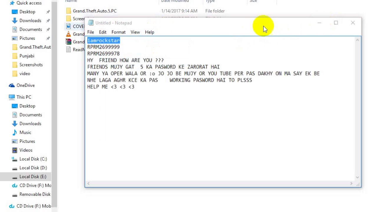
Task: Select the Grand.Theft.Aut folder in sidebar
Action: [x=32, y=47]
